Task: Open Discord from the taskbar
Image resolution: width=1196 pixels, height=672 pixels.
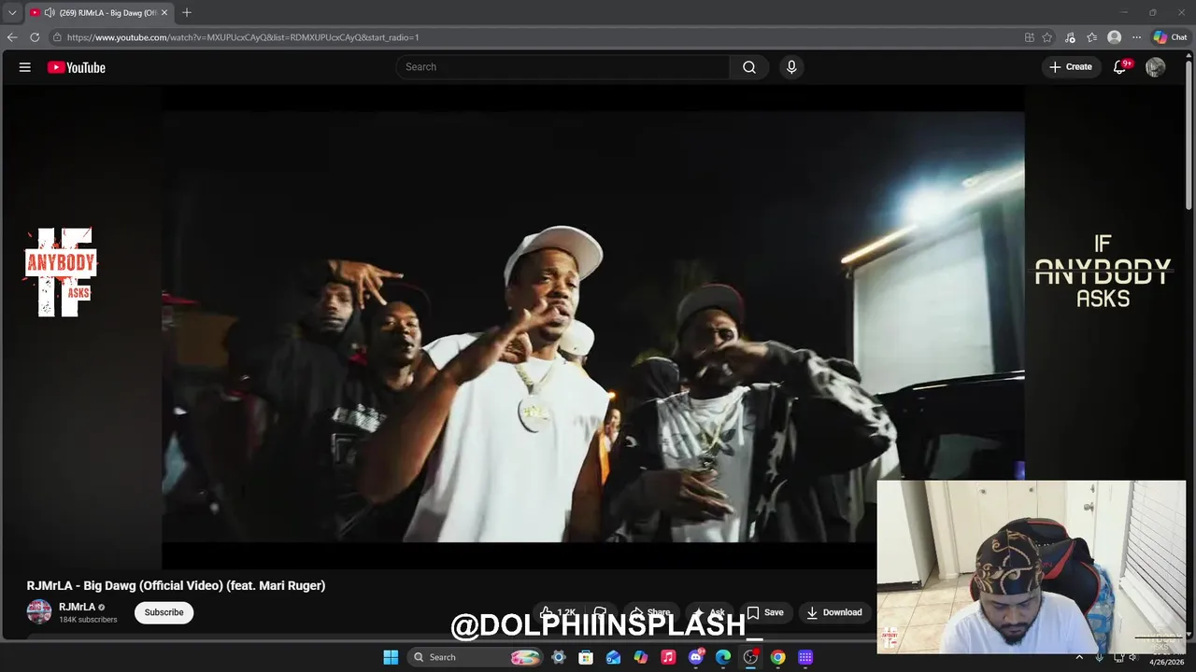Action: pos(696,657)
